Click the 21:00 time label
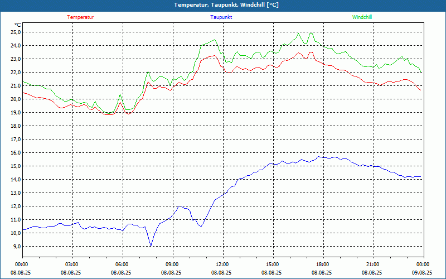 pos(374,264)
